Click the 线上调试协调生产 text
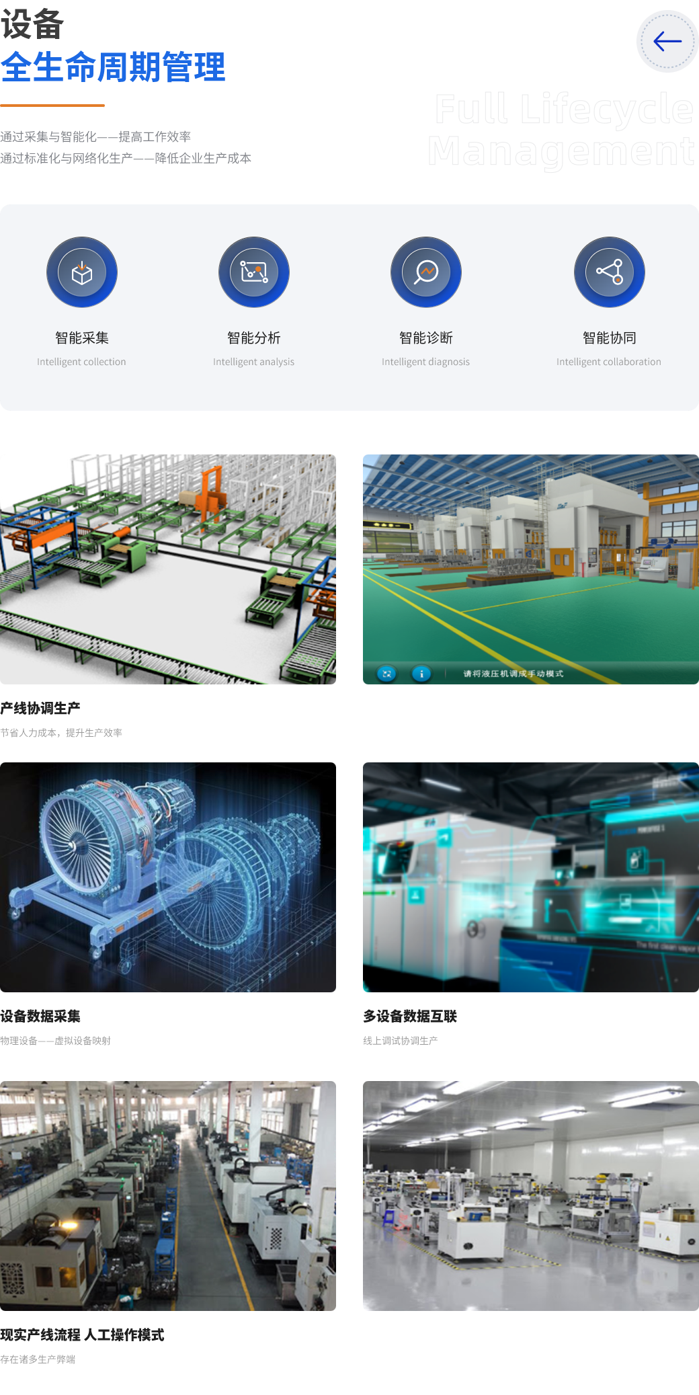Image resolution: width=699 pixels, height=1395 pixels. tap(401, 1041)
